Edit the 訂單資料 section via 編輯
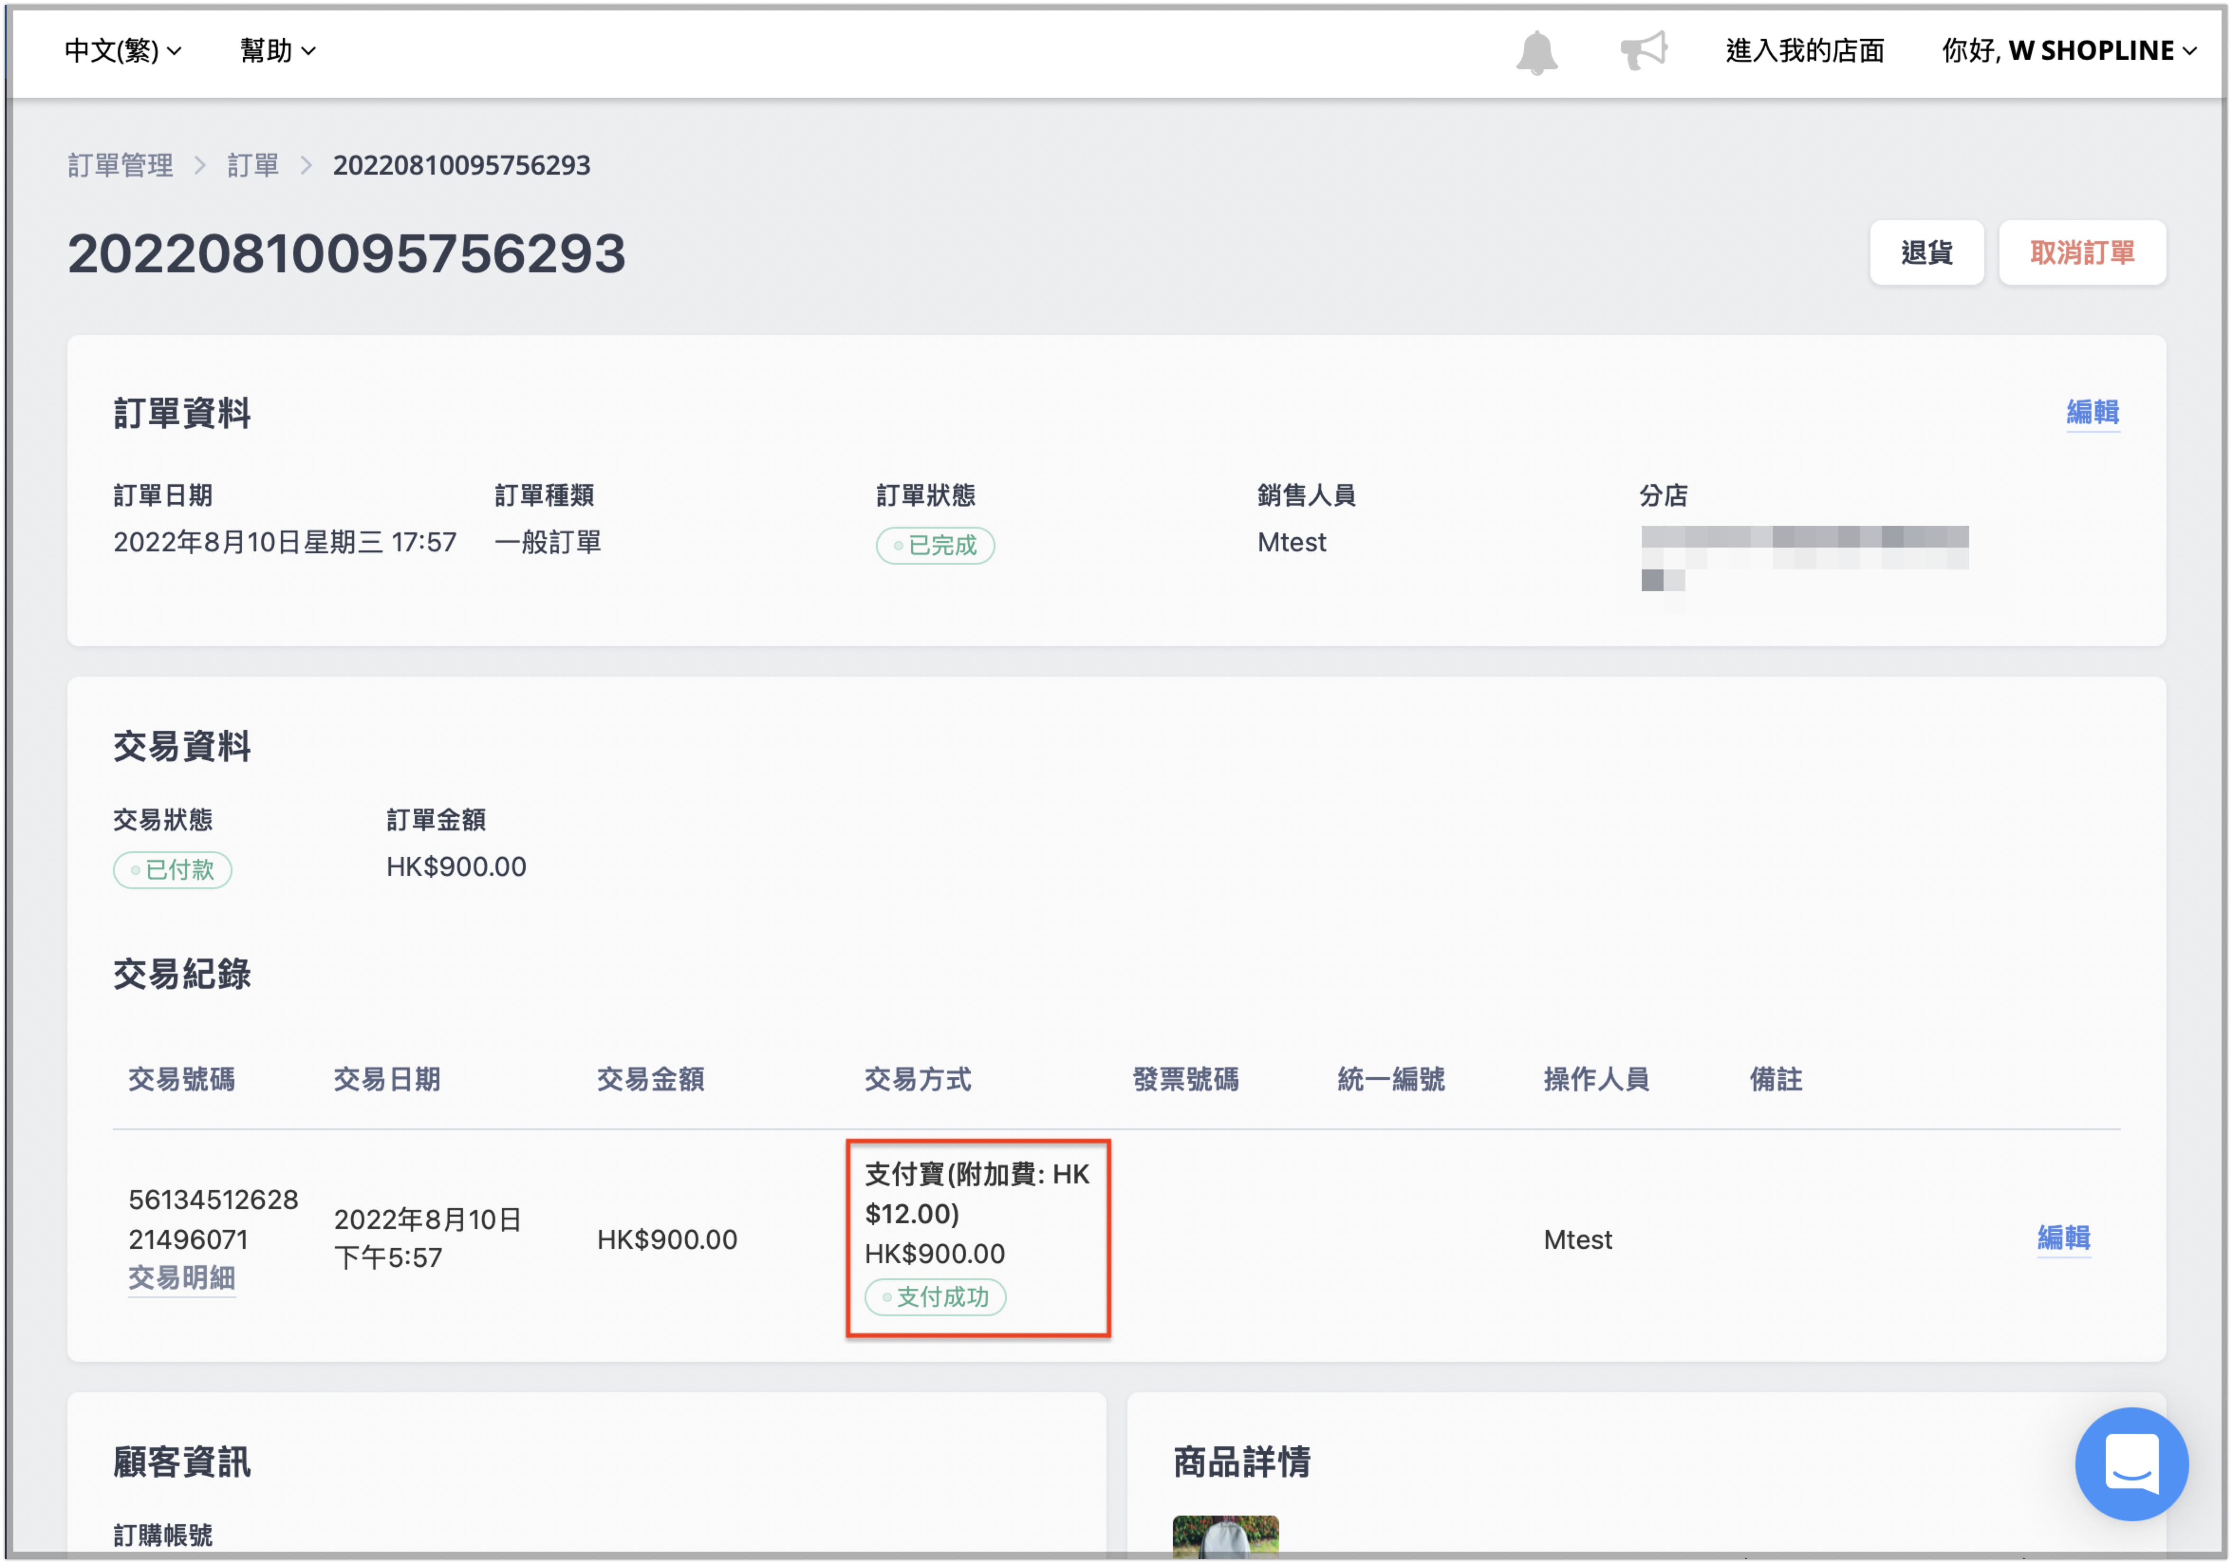 (x=2092, y=412)
